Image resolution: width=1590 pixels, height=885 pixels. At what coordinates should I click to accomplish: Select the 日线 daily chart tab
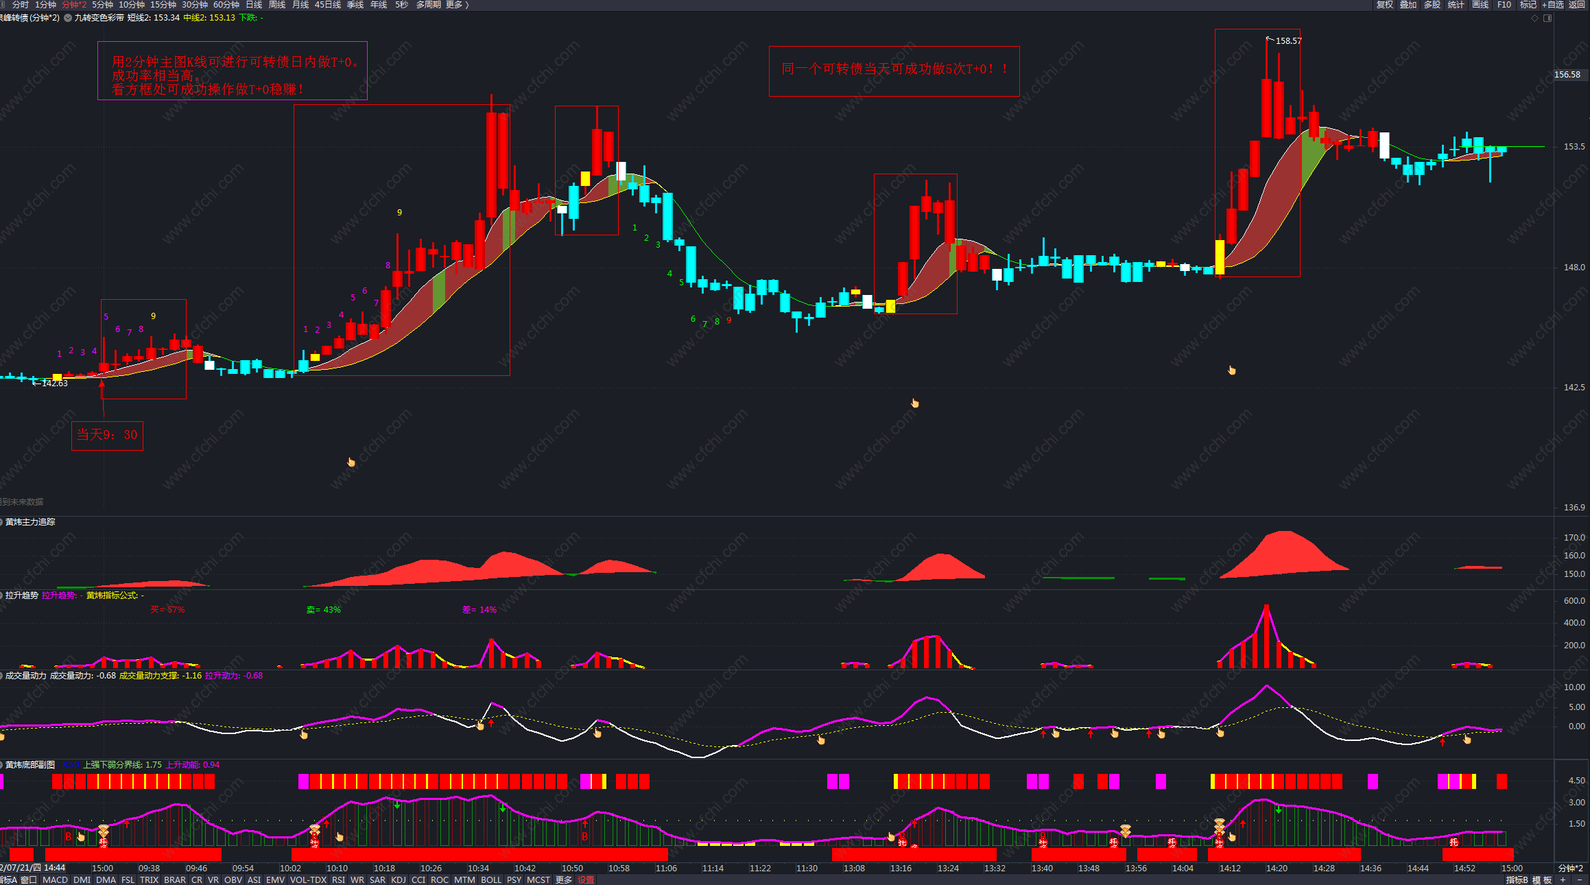[254, 5]
